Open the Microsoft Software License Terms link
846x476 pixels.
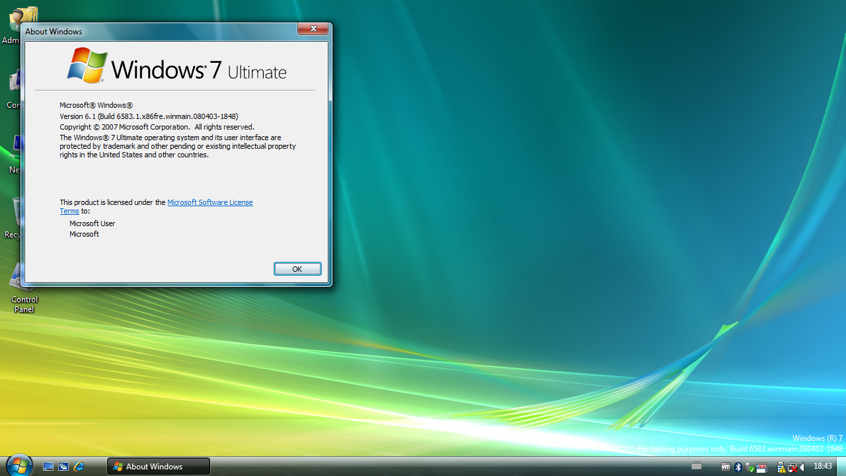coord(210,202)
